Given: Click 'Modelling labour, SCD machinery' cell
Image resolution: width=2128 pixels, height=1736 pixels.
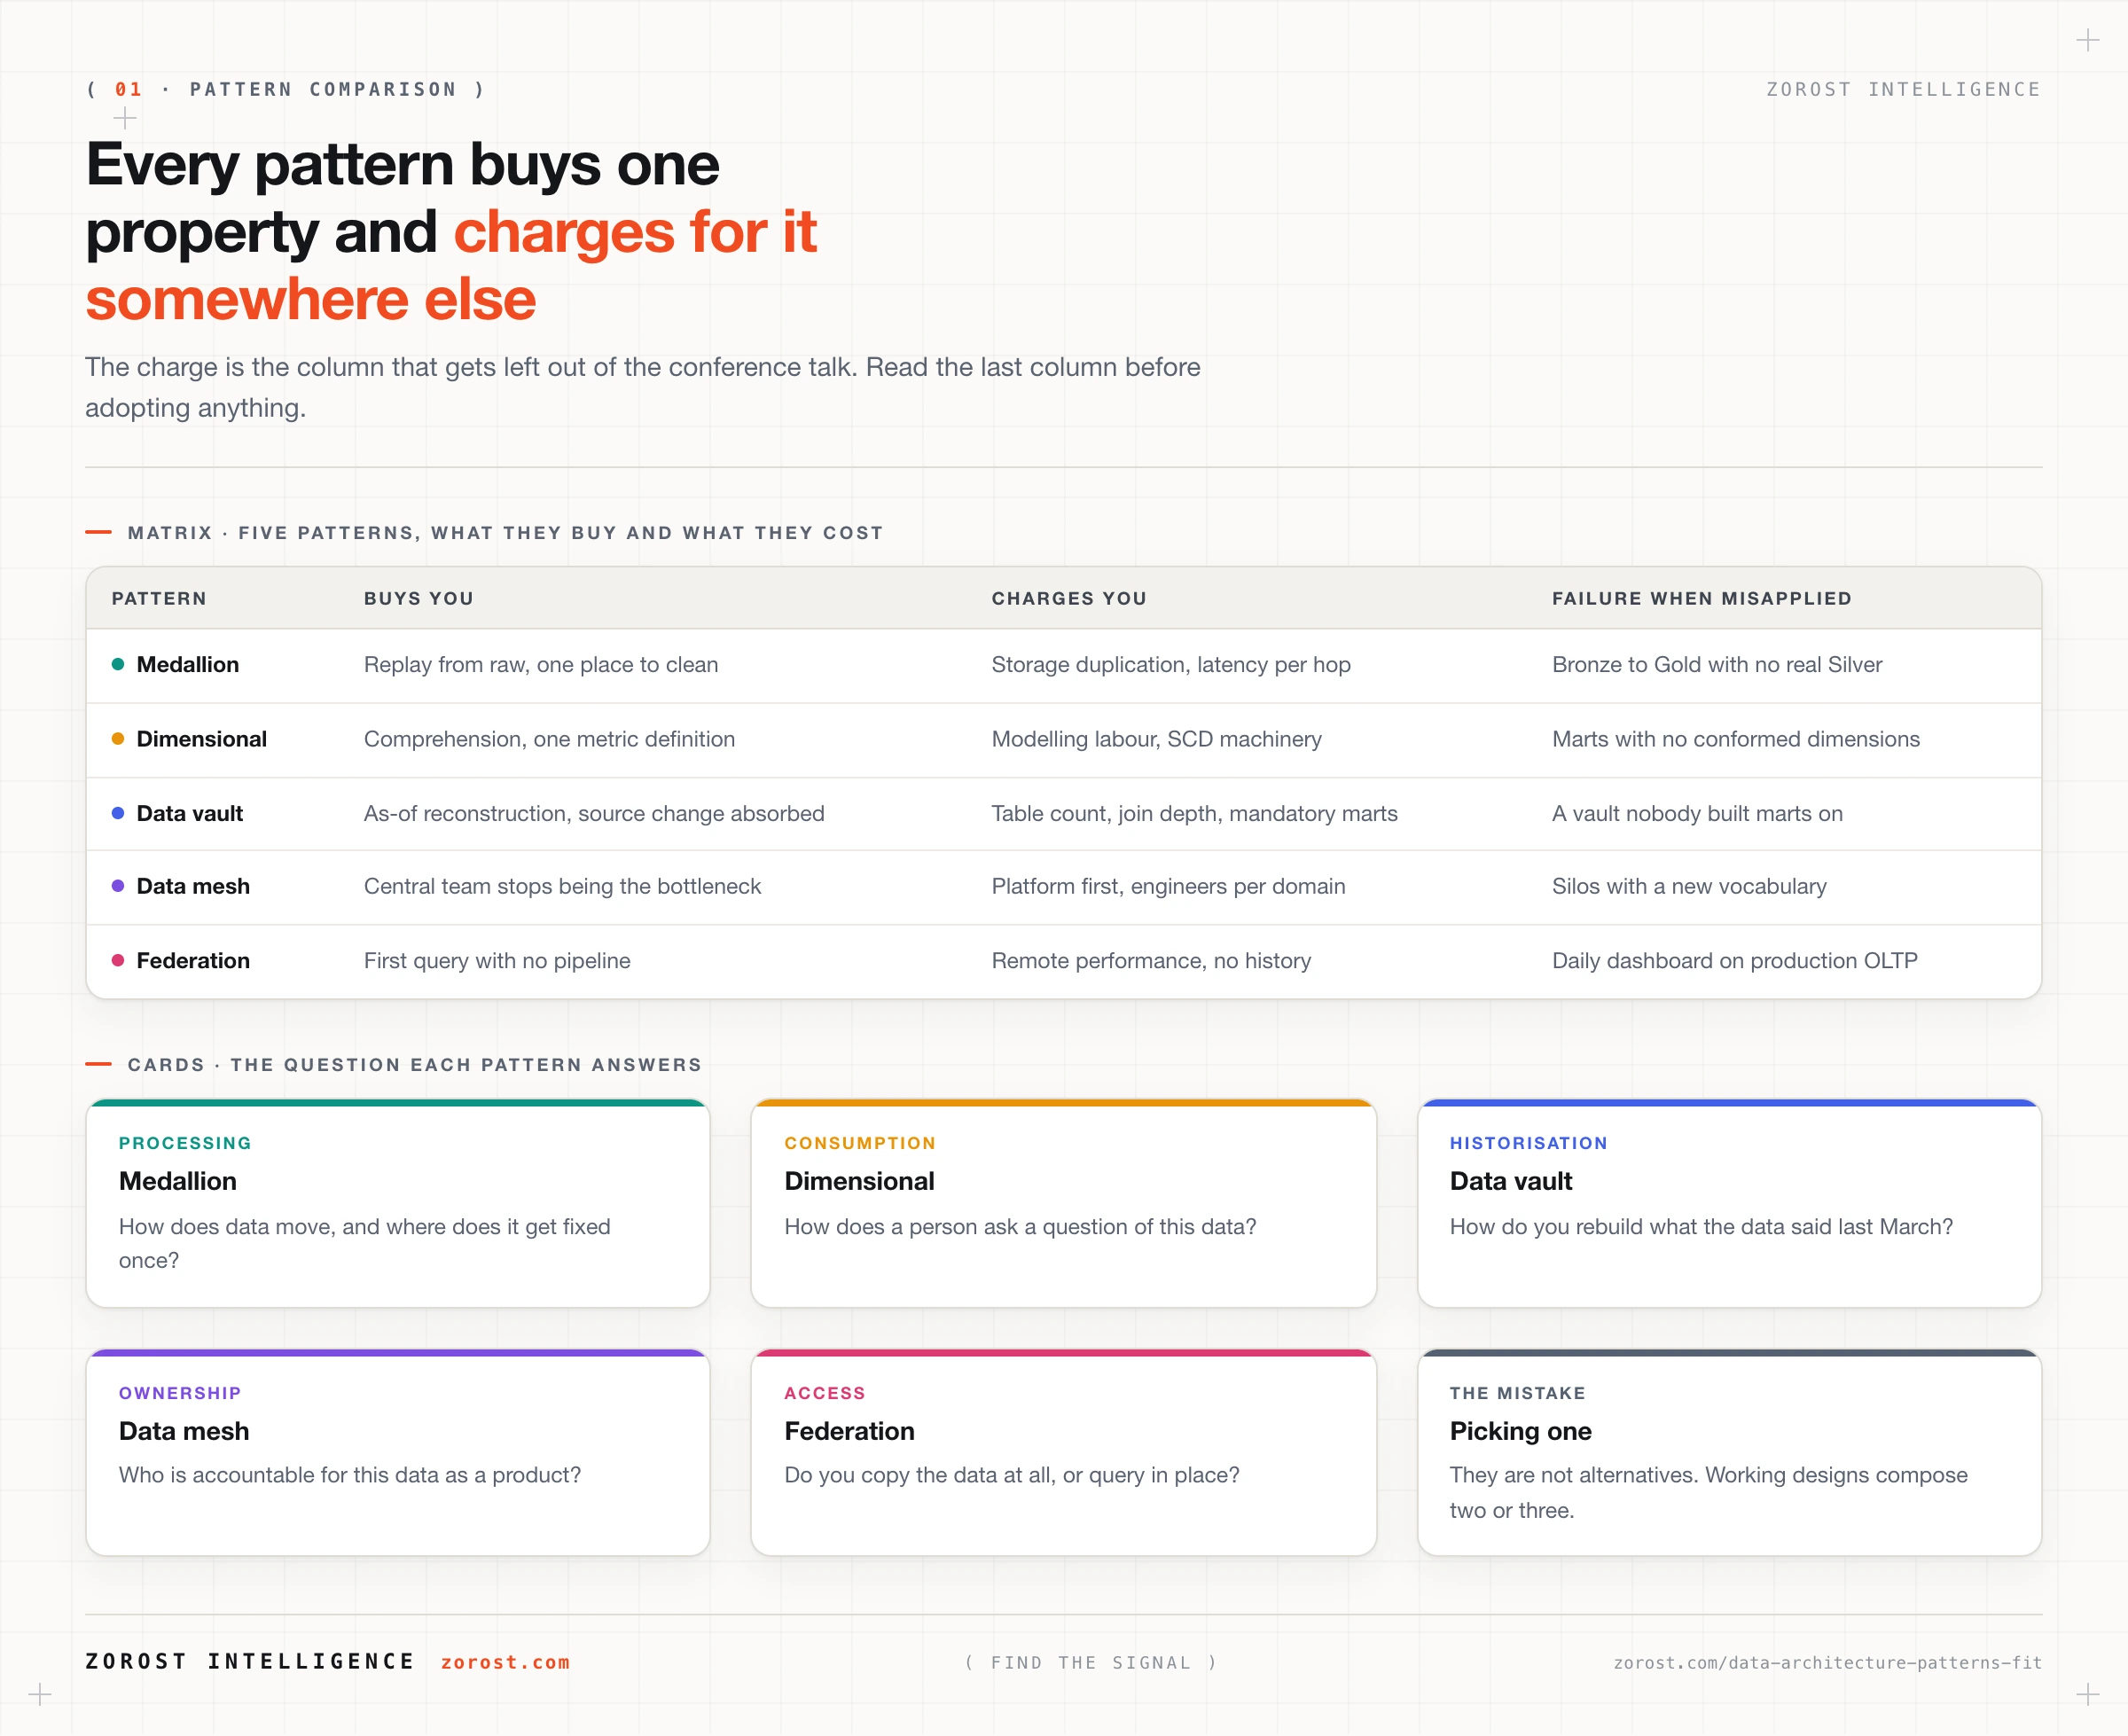Looking at the screenshot, I should pos(1156,739).
